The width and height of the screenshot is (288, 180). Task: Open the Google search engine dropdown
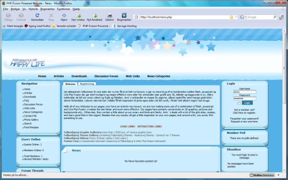(x=243, y=17)
